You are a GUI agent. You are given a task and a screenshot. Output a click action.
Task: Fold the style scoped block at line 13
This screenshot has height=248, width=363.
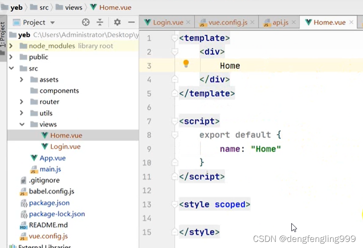point(175,204)
